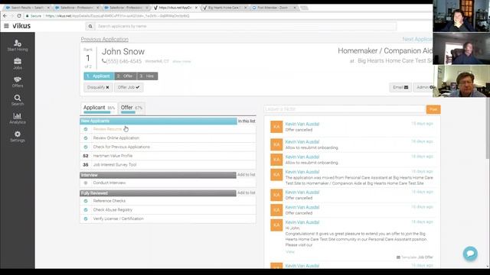This screenshot has width=490, height=275.
Task: Click Job Offer template label on note
Action: pos(426,257)
